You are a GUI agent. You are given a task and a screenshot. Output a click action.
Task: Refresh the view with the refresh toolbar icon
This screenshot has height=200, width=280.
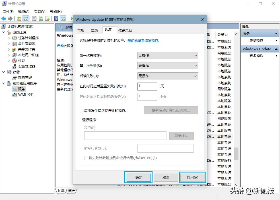(41, 18)
